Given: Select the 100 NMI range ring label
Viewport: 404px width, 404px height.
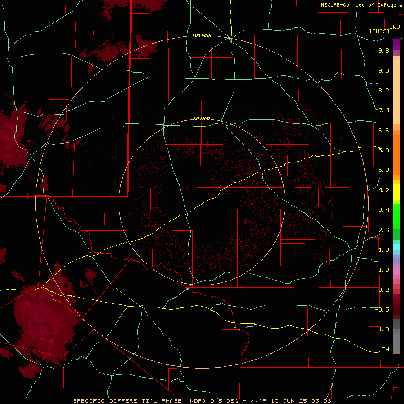Looking at the screenshot, I should coord(202,35).
